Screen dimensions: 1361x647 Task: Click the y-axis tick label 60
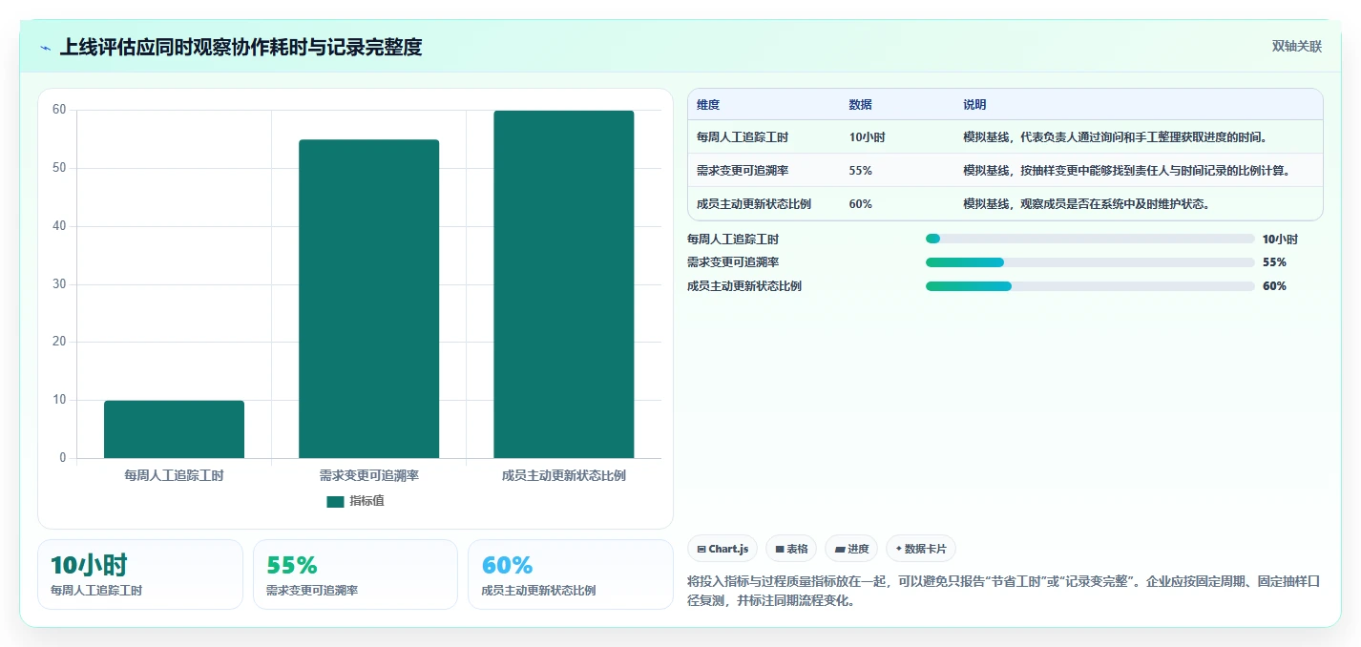pyautogui.click(x=59, y=110)
